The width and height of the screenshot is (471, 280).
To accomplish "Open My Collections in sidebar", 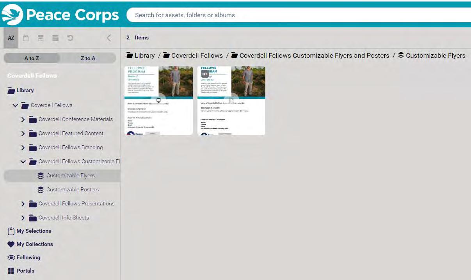I will click(x=35, y=244).
